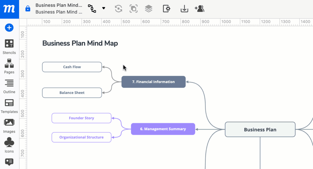Click the blue plus add button
The image size is (313, 169).
(x=9, y=28)
